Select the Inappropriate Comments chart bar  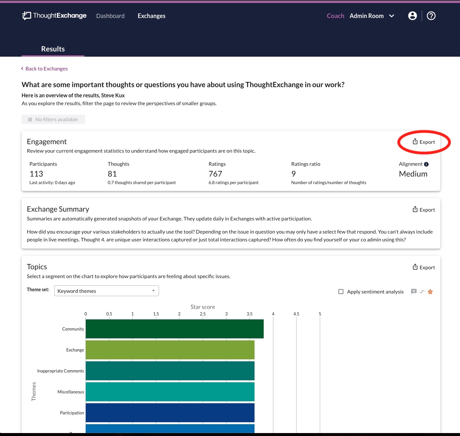[x=170, y=371]
